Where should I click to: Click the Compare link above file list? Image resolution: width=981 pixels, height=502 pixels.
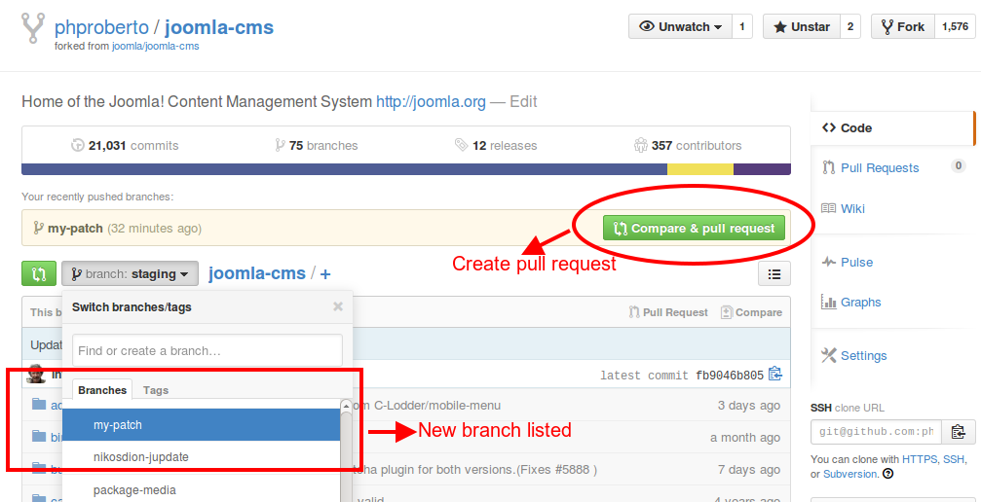(x=751, y=312)
